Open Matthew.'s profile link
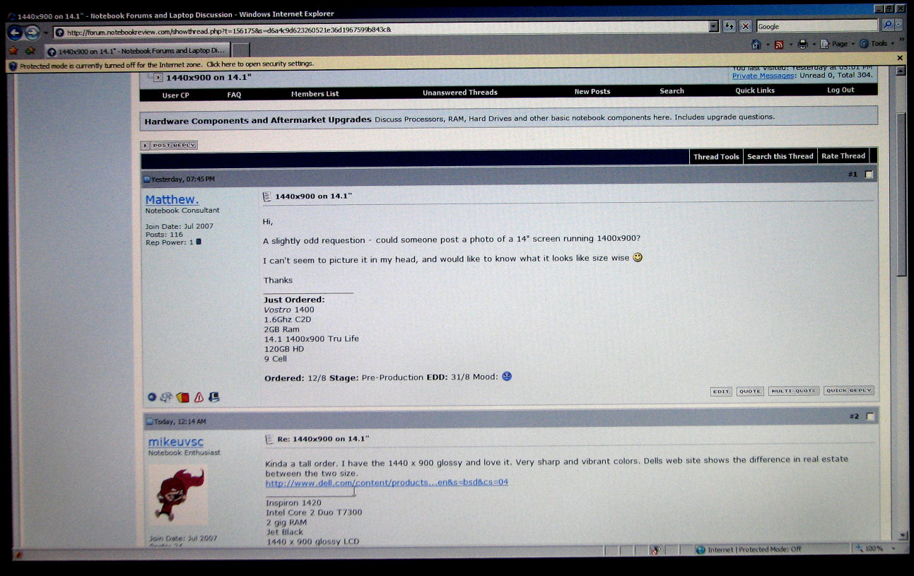Image resolution: width=914 pixels, height=576 pixels. point(172,200)
